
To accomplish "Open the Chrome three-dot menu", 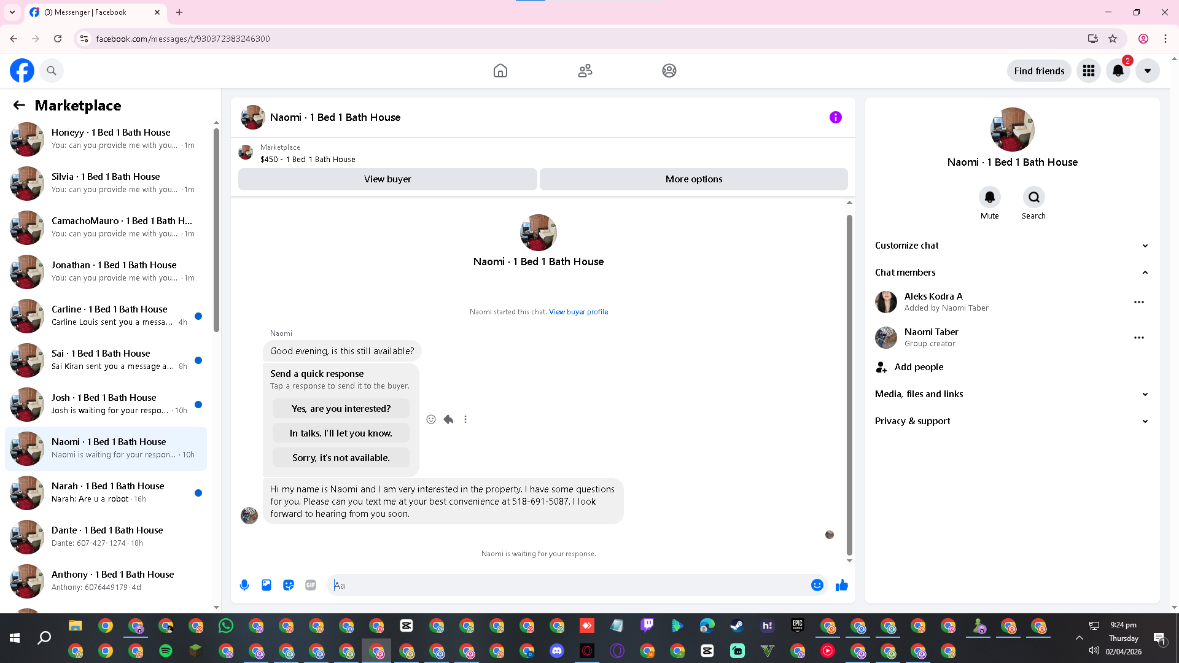I will 1165,39.
